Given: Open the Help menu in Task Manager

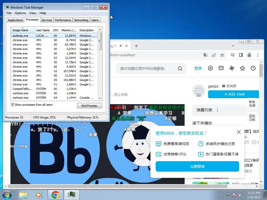Looking at the screenshot, I should (x=43, y=13).
